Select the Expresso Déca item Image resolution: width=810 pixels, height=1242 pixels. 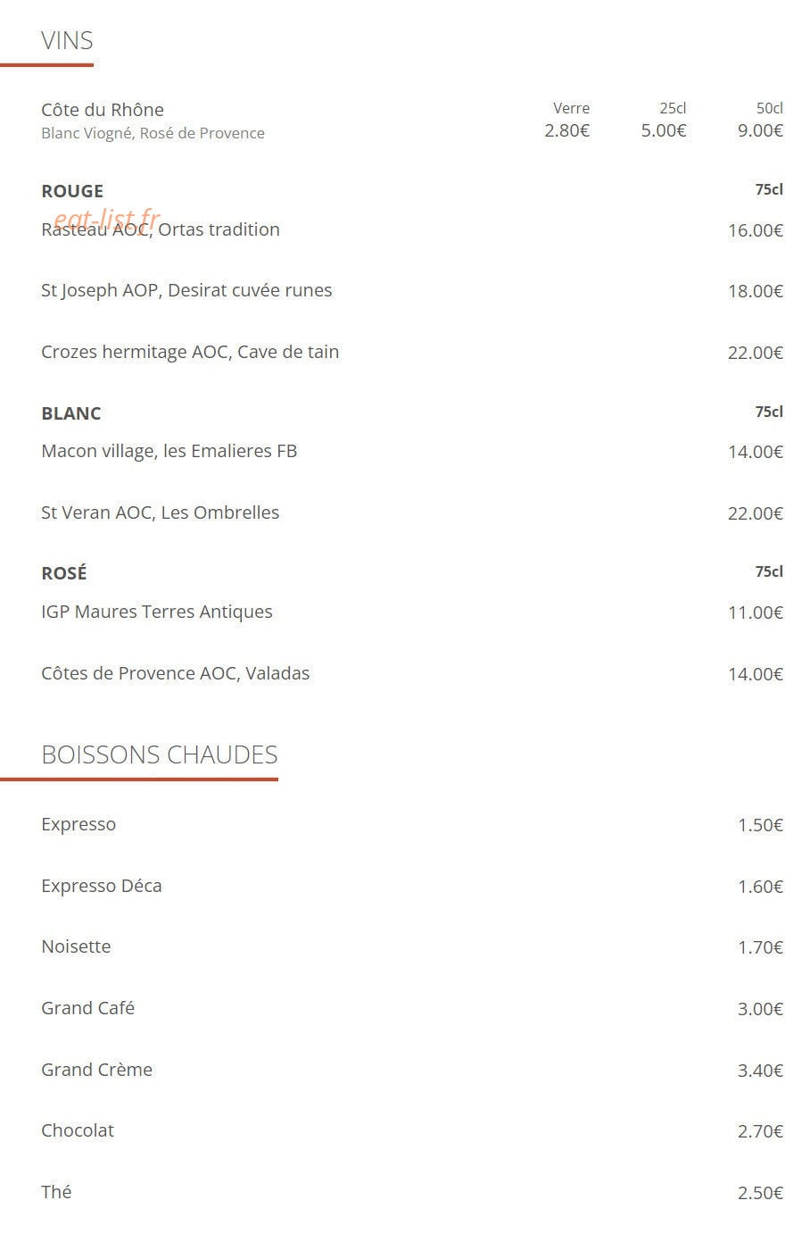pyautogui.click(x=102, y=886)
